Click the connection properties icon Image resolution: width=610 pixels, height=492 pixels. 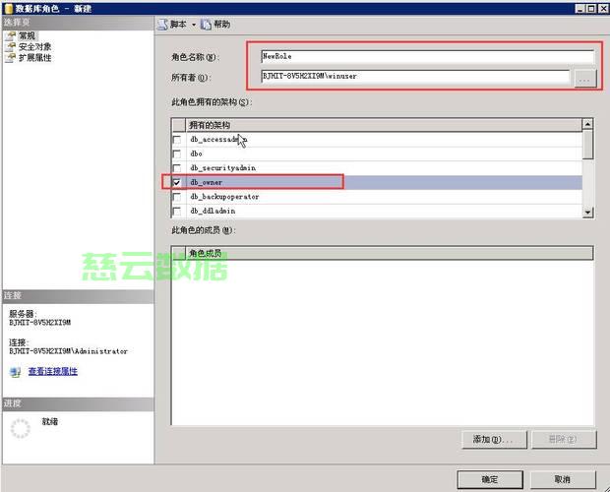(15, 372)
